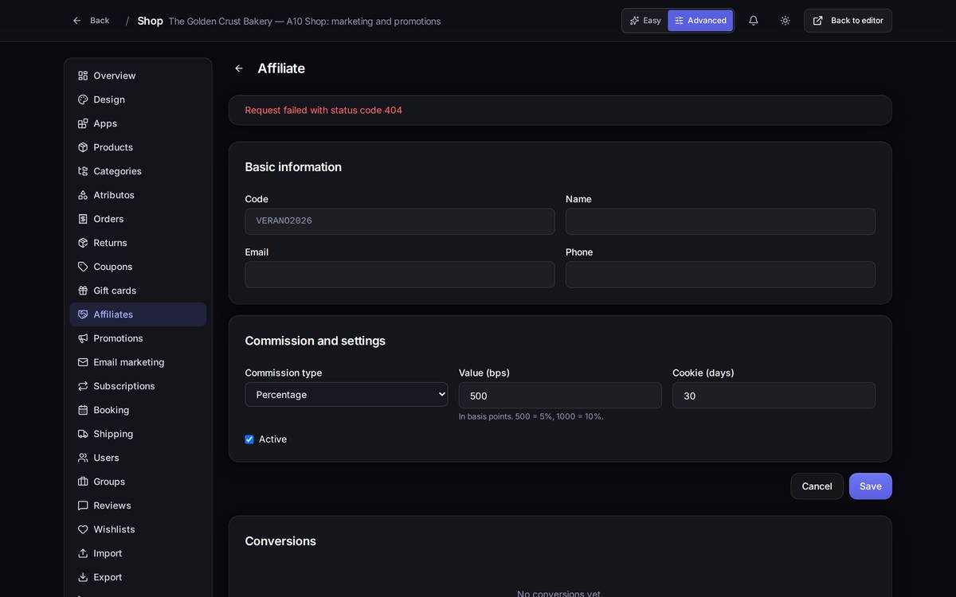
Task: Select Atributos in the sidebar
Action: [138, 195]
